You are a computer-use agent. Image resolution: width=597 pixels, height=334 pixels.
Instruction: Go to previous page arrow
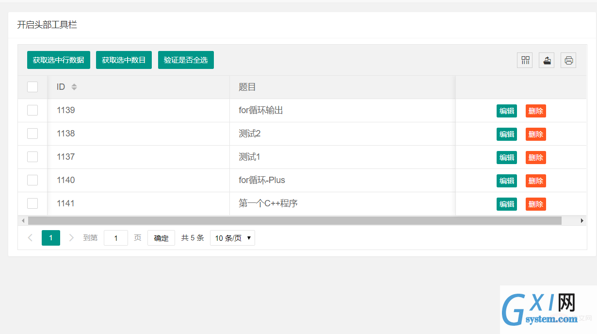click(x=30, y=238)
